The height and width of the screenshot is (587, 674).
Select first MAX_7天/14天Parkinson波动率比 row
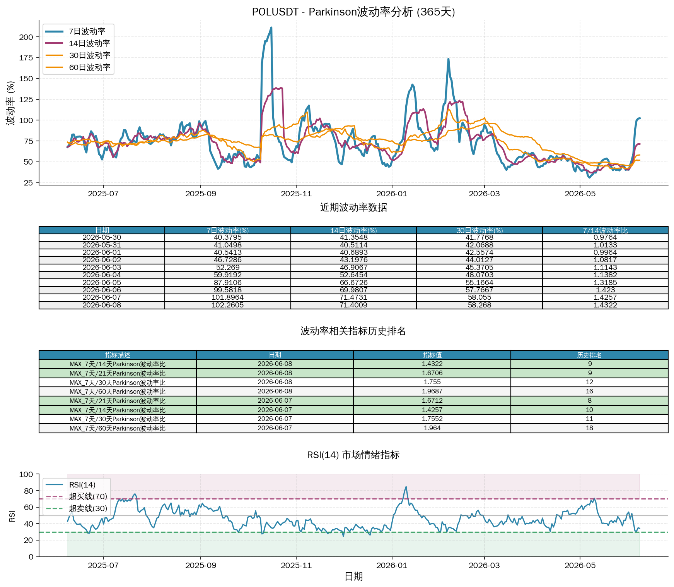[353, 364]
